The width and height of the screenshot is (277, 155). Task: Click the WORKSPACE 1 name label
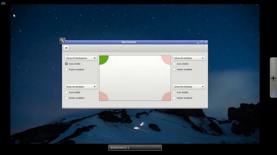[x=135, y=148]
